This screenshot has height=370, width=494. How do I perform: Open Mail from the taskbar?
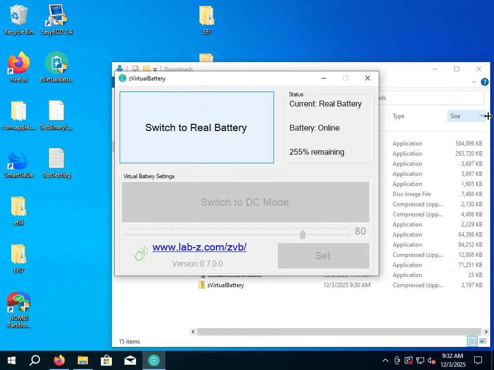pos(130,360)
